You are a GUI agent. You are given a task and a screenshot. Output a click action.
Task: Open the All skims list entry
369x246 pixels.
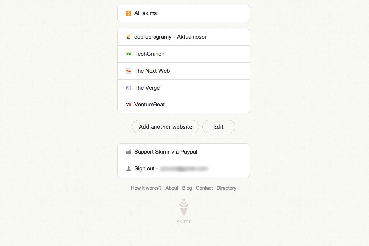[184, 13]
